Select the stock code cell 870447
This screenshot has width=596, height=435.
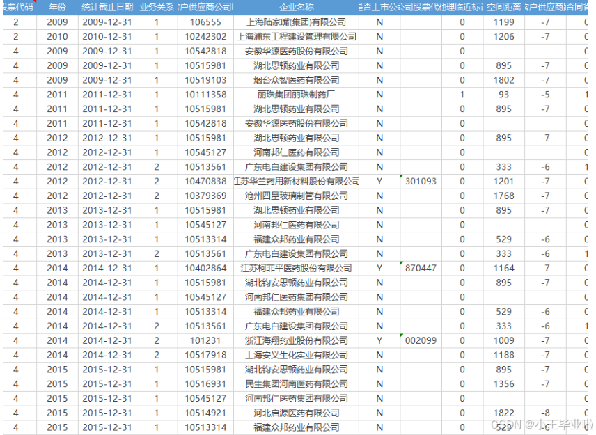(x=421, y=268)
